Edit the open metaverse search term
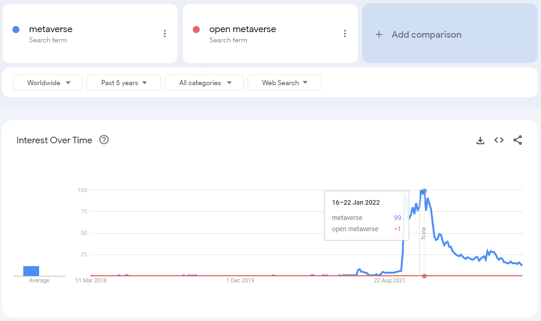The height and width of the screenshot is (321, 541). (243, 29)
